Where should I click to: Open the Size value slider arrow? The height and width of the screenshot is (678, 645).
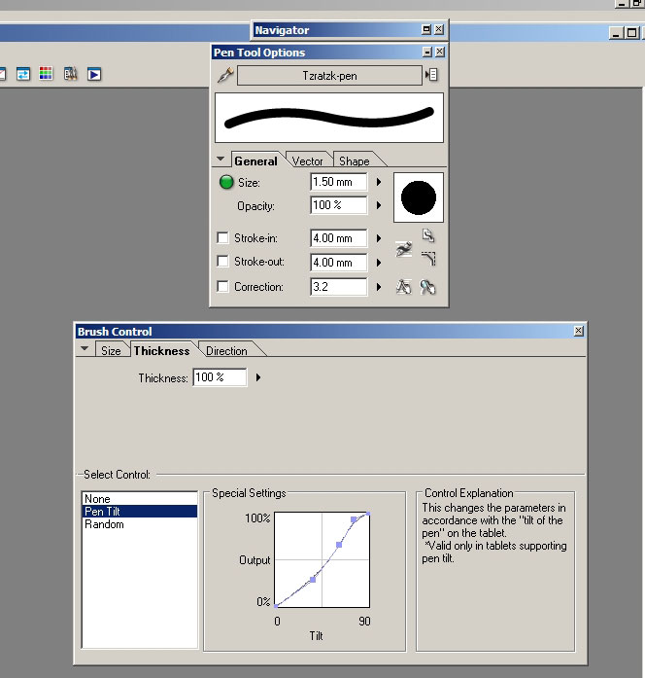(379, 182)
